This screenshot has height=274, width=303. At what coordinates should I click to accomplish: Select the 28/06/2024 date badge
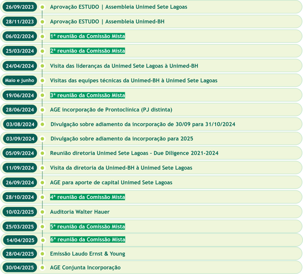pyautogui.click(x=20, y=109)
